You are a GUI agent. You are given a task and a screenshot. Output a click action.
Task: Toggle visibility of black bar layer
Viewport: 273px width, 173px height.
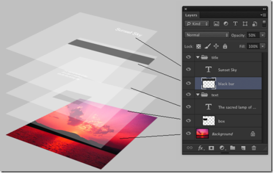[x=189, y=83]
